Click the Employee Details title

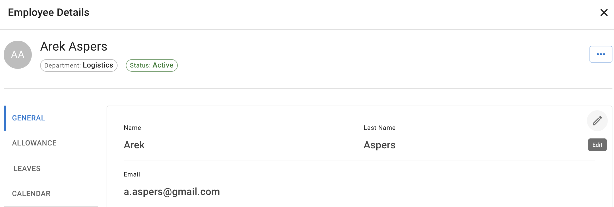coord(49,13)
